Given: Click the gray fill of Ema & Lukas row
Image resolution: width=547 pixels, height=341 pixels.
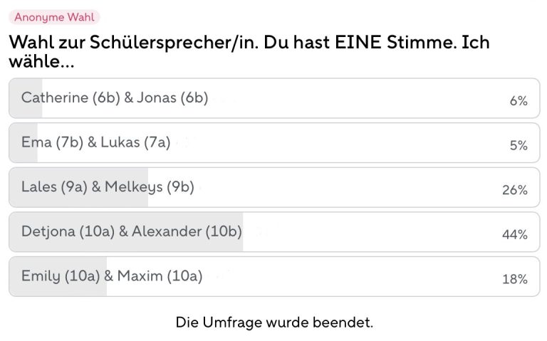Looking at the screenshot, I should pos(23,142).
